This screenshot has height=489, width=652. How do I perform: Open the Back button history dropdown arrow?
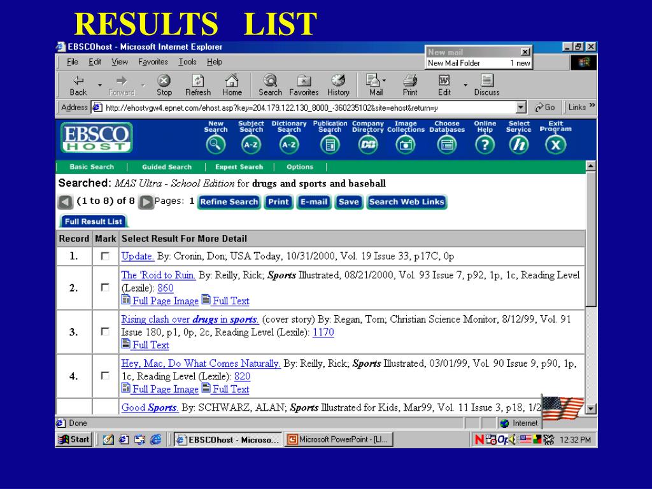(100, 85)
